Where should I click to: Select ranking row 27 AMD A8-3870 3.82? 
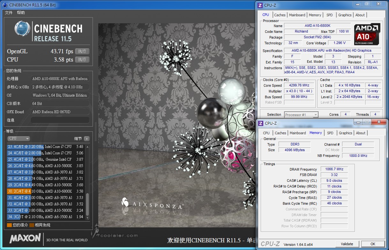click(x=46, y=172)
